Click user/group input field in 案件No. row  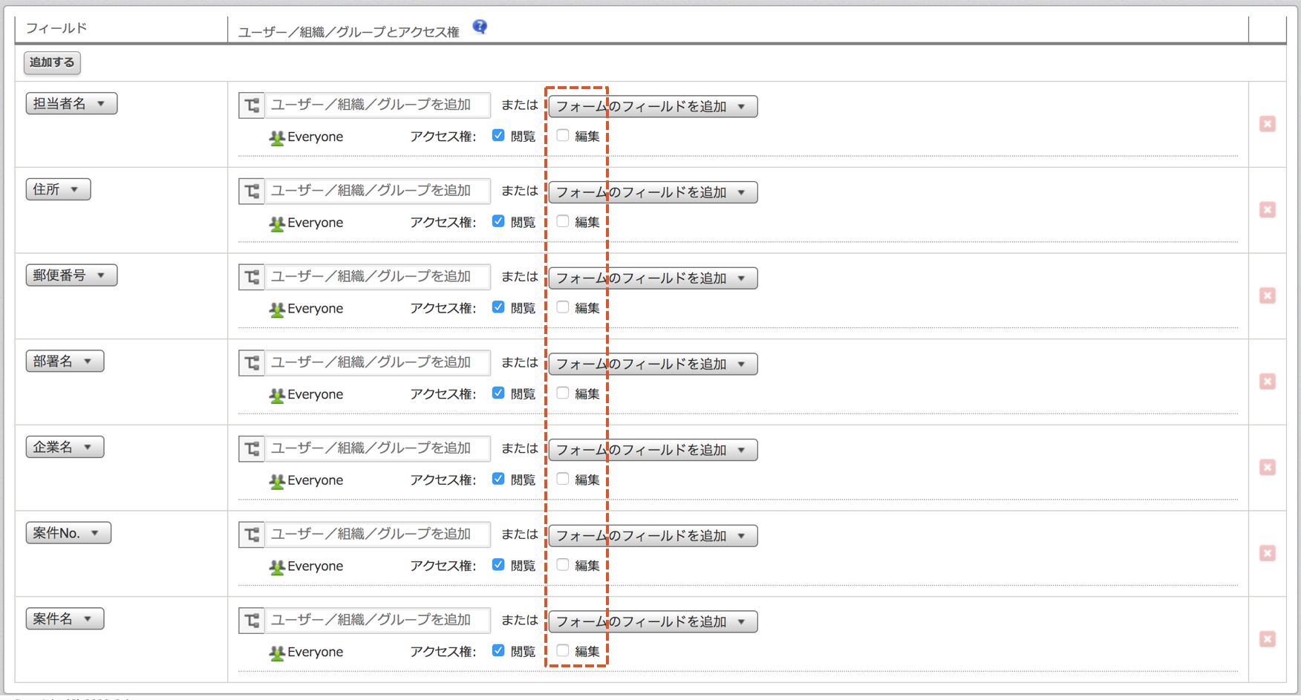tap(377, 534)
